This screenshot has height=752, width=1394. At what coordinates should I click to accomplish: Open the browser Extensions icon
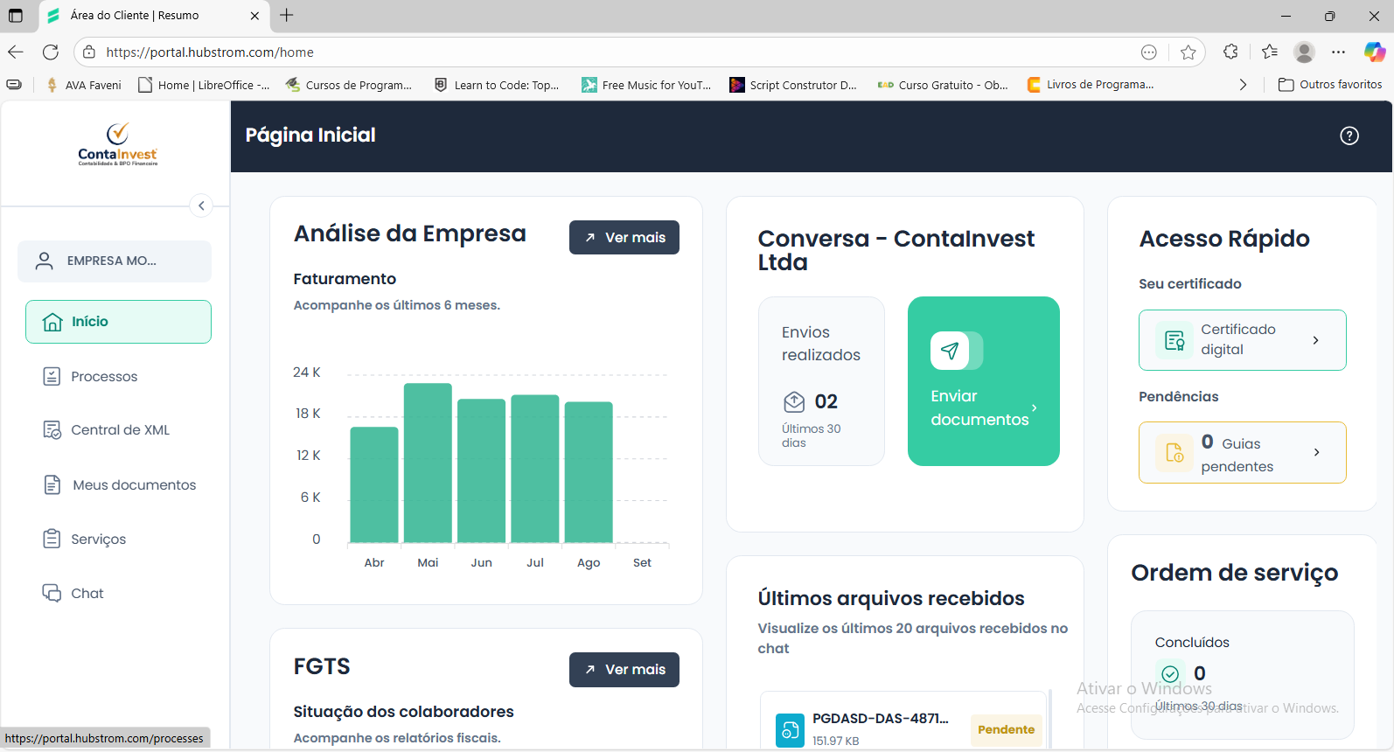pyautogui.click(x=1230, y=52)
